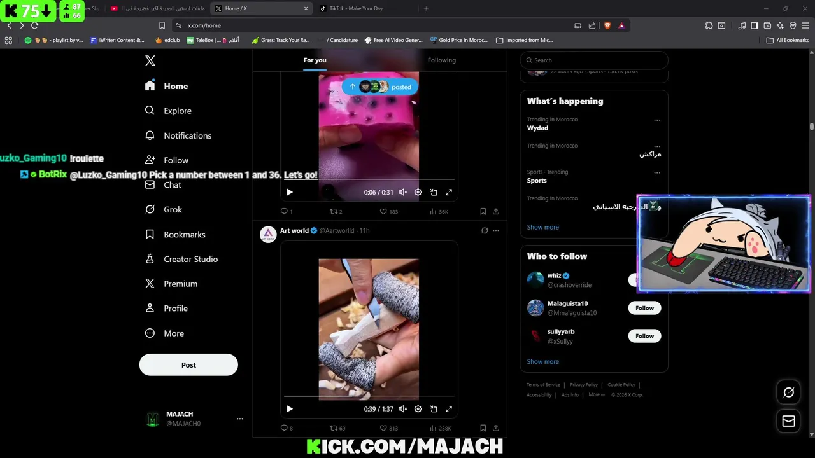Open Grok explain icon on Art world post

tap(485, 230)
